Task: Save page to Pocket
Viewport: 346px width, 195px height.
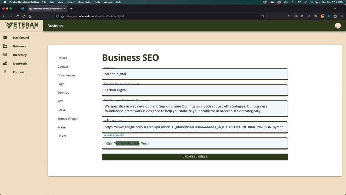Action: [x=290, y=16]
